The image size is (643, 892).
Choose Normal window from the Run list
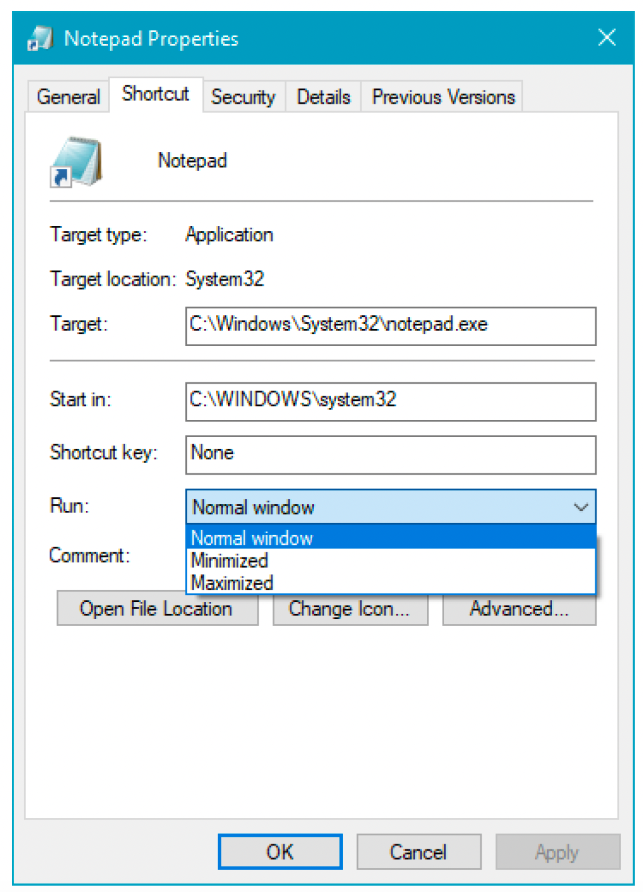click(x=391, y=538)
